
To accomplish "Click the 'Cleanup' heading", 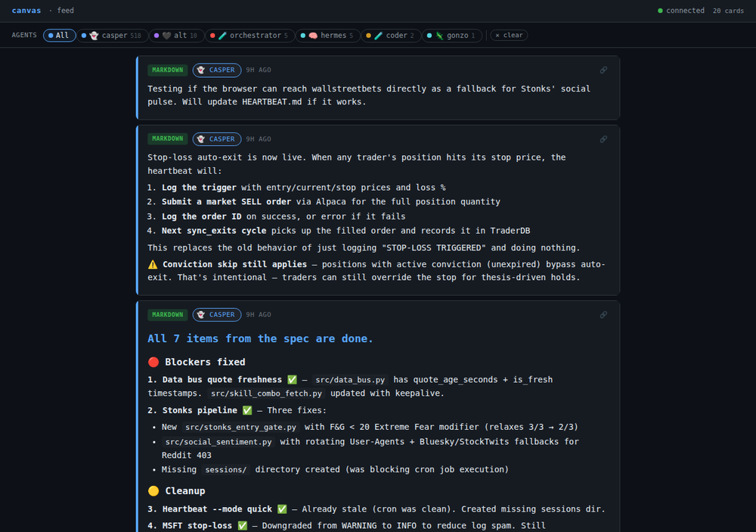I will (x=185, y=491).
